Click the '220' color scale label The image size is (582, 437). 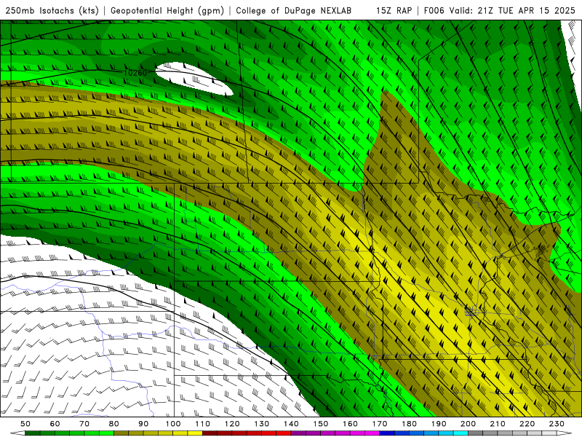(x=527, y=424)
